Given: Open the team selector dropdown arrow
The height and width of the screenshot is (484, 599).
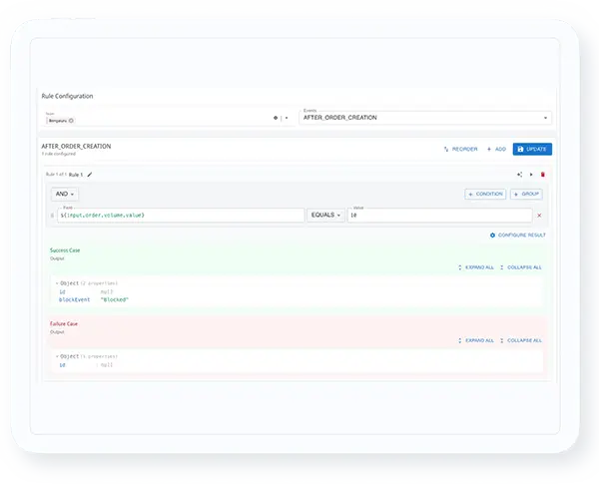Looking at the screenshot, I should [x=287, y=118].
